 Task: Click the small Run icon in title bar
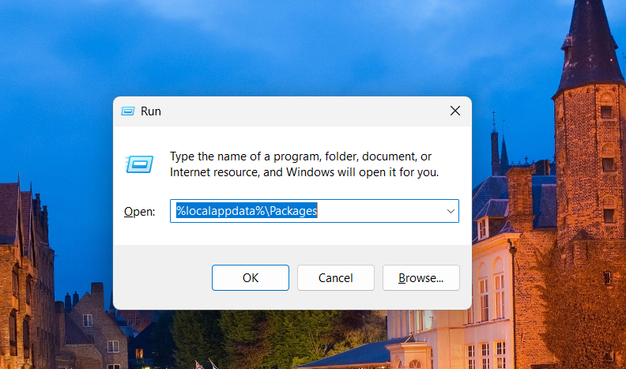click(128, 111)
